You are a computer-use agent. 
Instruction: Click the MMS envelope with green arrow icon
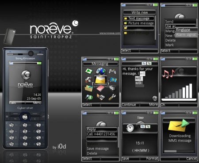[178, 125]
